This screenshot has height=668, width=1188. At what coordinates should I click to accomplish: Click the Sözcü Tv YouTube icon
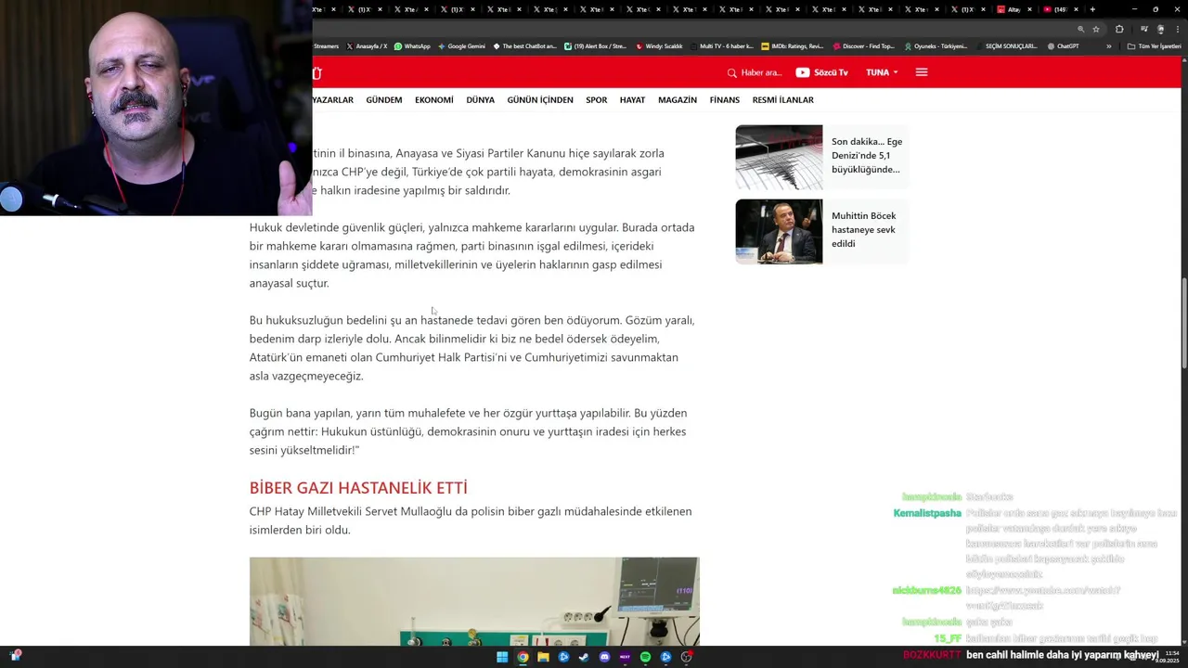coord(803,72)
